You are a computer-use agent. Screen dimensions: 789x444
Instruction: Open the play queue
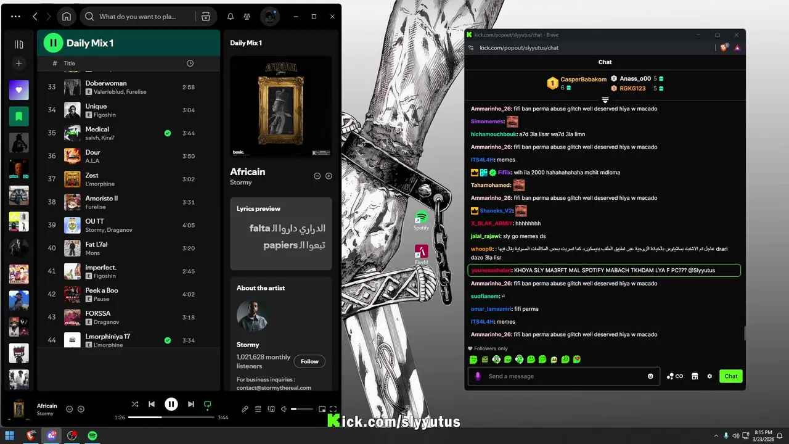coord(258,409)
